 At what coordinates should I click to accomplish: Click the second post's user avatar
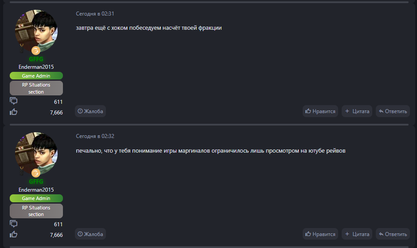point(36,154)
